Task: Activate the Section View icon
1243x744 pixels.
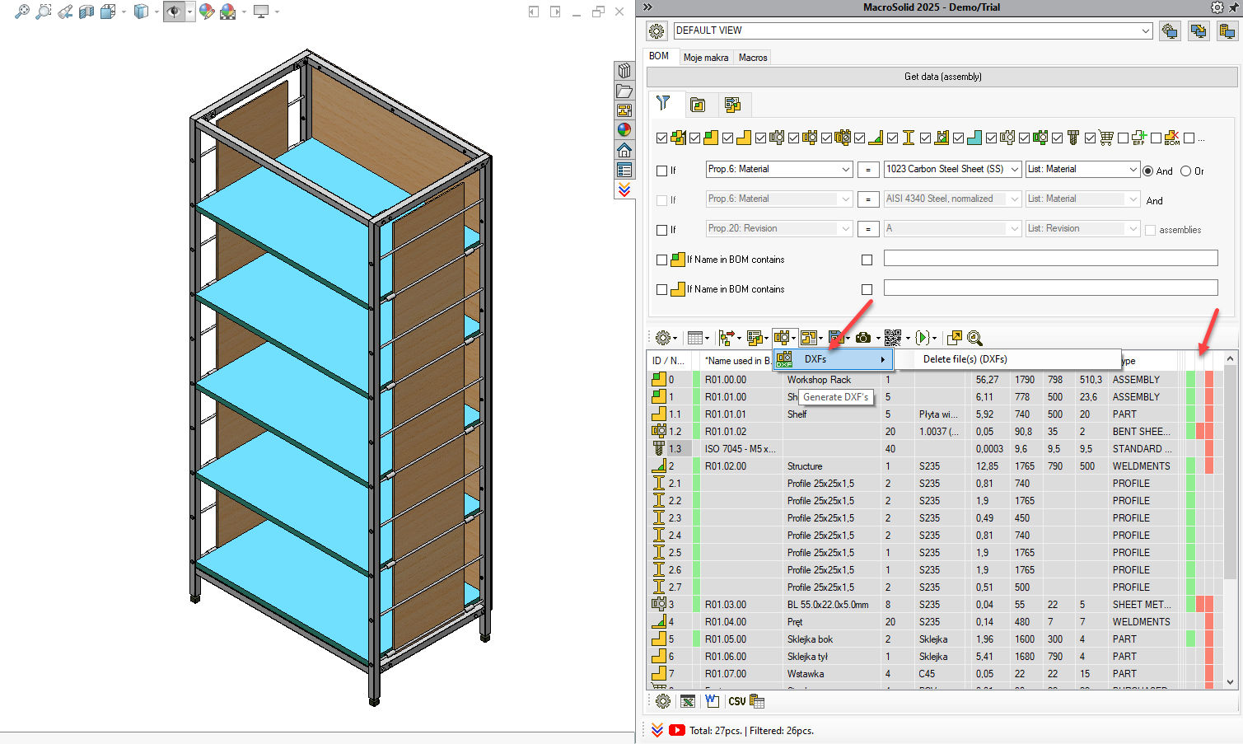Action: pyautogui.click(x=86, y=12)
